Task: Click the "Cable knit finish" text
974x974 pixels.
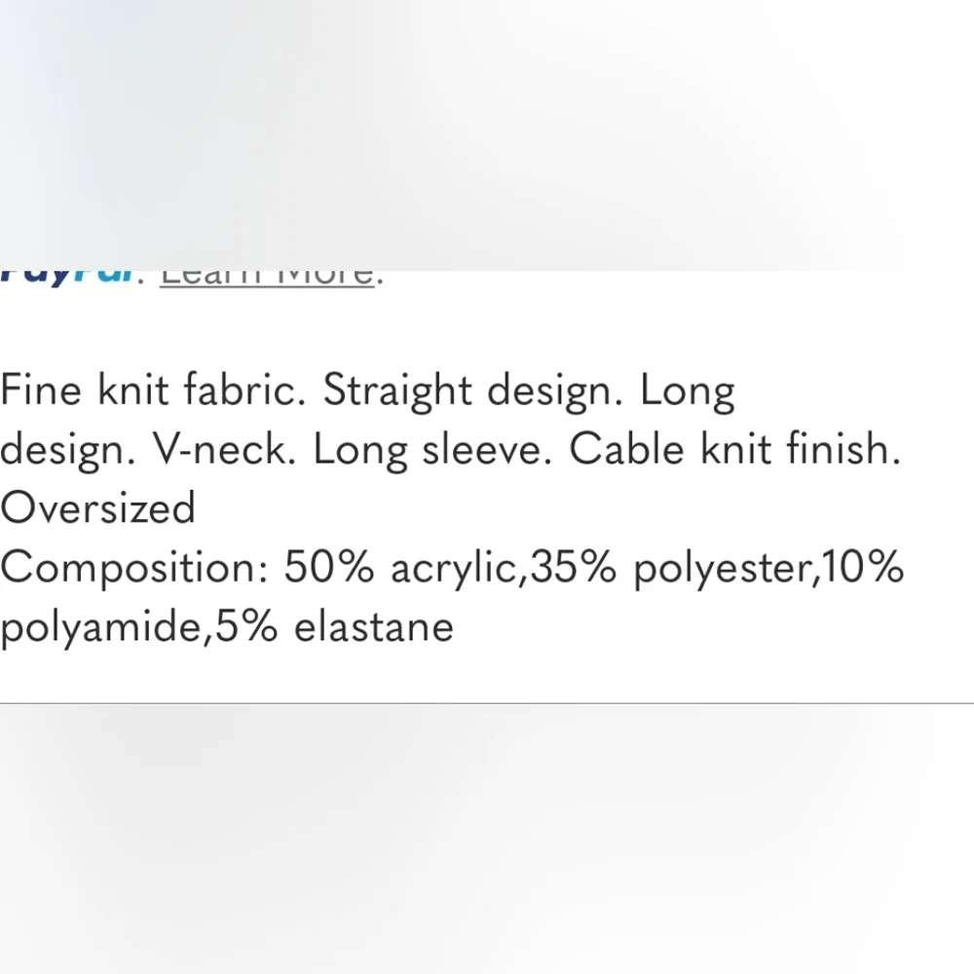Action: (734, 450)
